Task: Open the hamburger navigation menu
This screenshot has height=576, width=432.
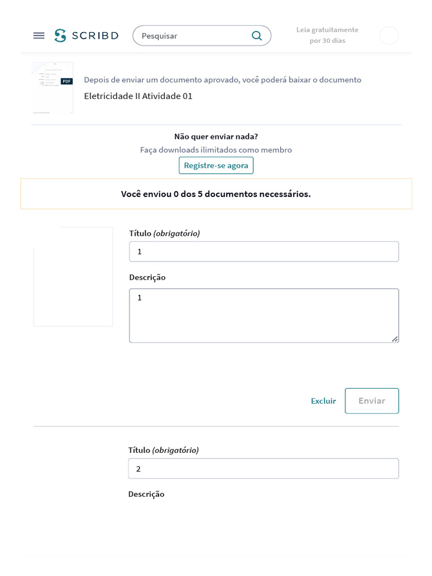Action: pyautogui.click(x=39, y=35)
